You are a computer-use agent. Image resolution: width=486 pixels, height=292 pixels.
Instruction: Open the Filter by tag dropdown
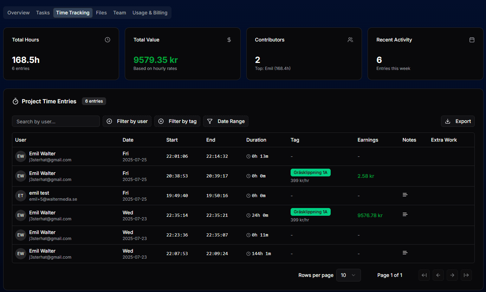[177, 121]
